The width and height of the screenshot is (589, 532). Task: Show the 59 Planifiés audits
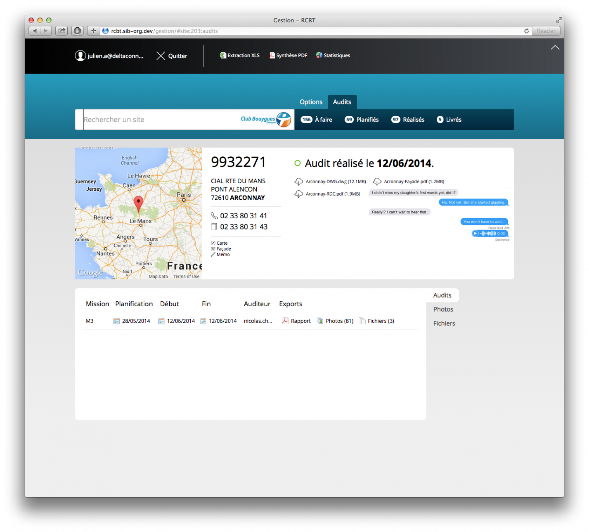pos(361,120)
